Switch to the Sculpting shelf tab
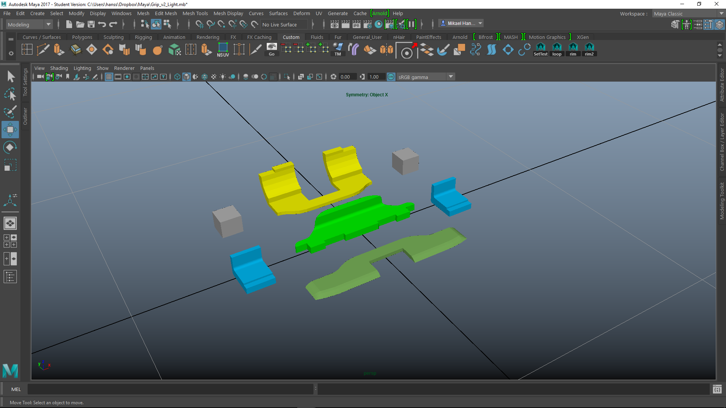726x408 pixels. pos(113,37)
